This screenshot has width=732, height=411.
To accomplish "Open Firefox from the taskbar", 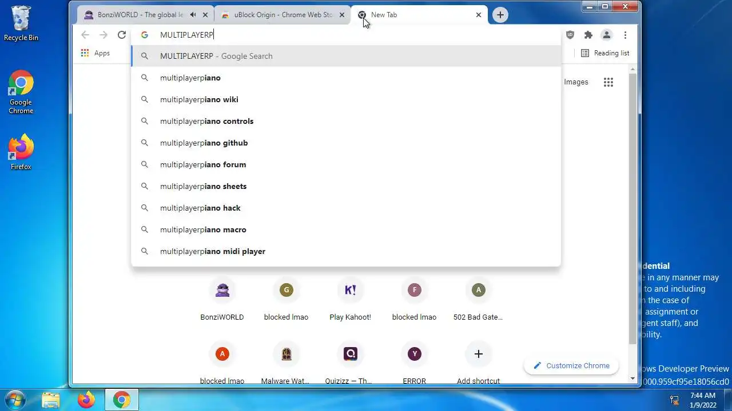I will coord(86,400).
